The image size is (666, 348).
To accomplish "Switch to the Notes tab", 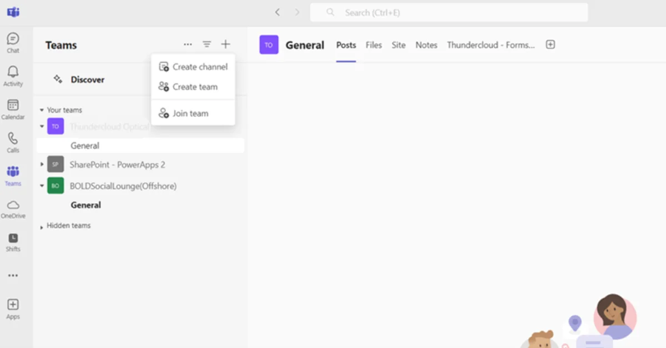I will tap(426, 45).
